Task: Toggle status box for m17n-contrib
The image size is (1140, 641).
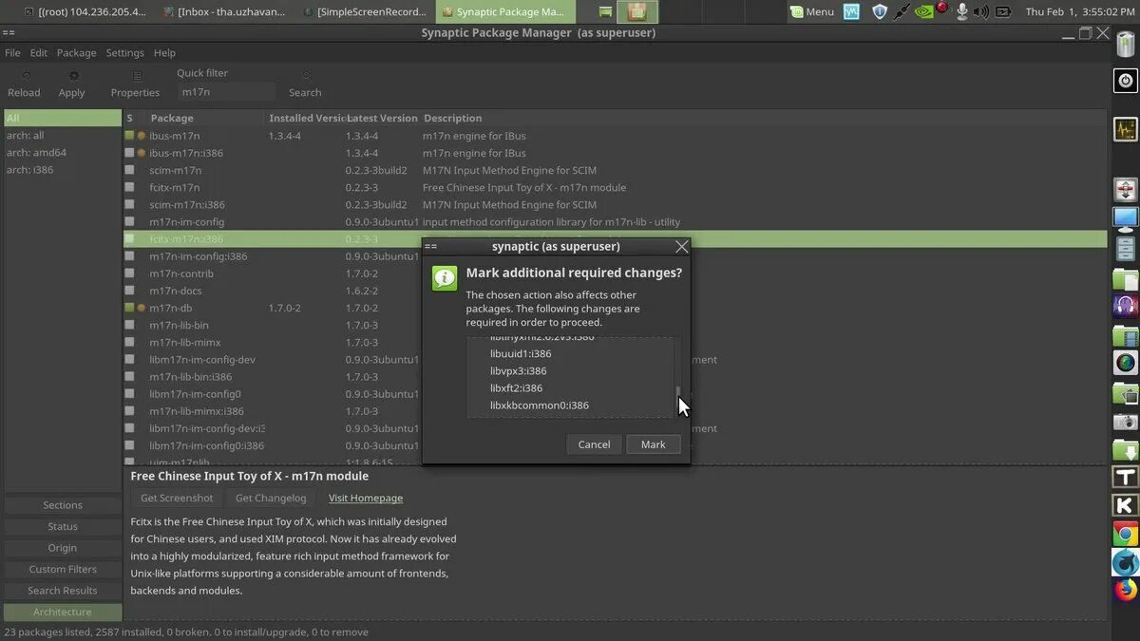Action: click(129, 273)
